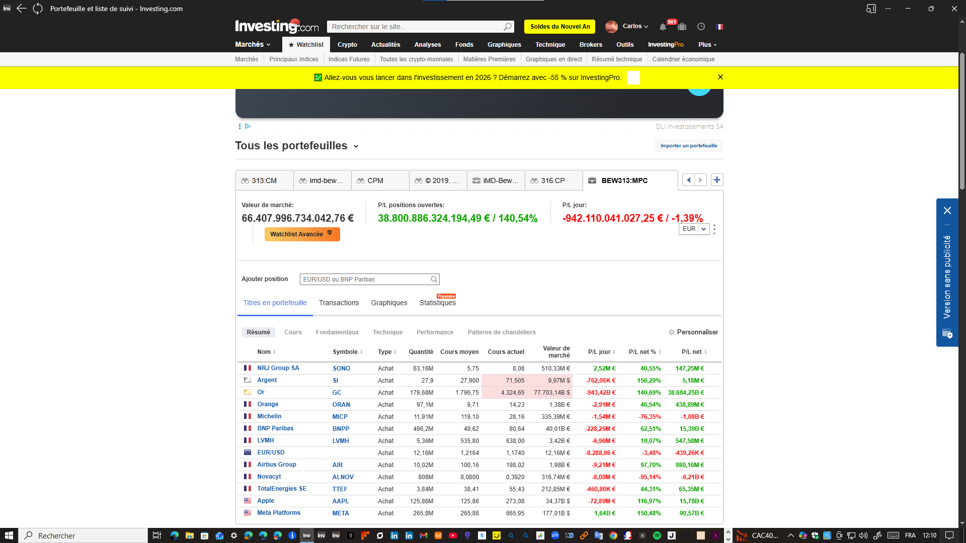This screenshot has height=543, width=966.
Task: Expand the Marchés menu
Action: (x=253, y=44)
